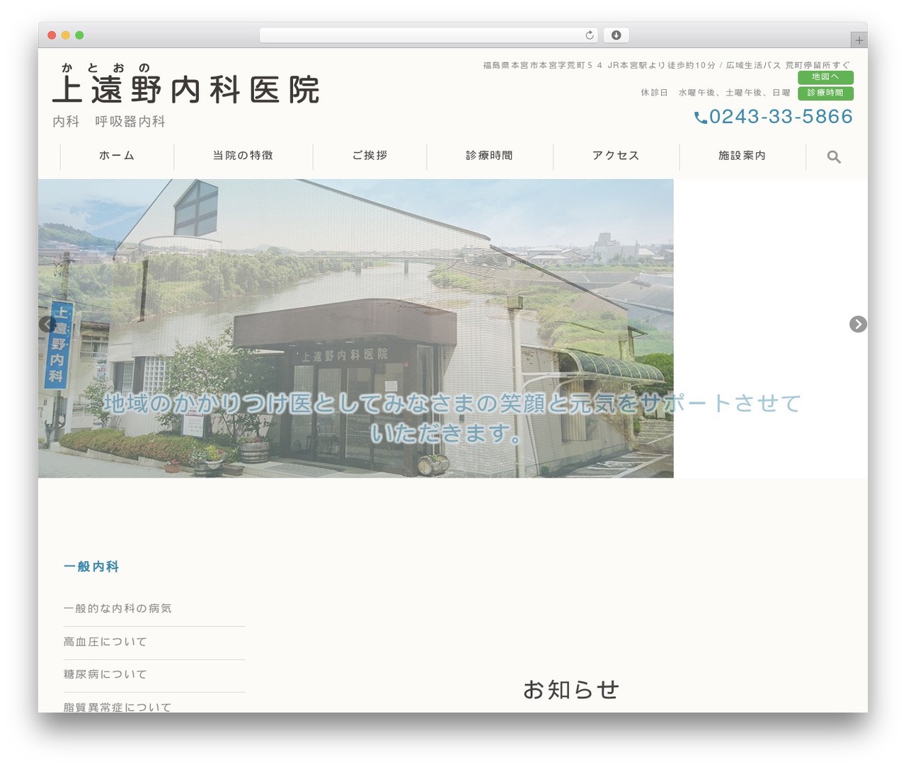Click the browser address bar
Screen dimensions: 906x767
429,35
